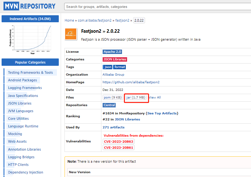Viewport: 251px width, 177px height.
Task: Click the json tag
Action: tap(107, 67)
